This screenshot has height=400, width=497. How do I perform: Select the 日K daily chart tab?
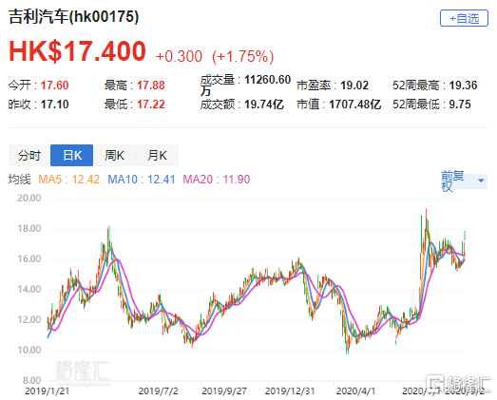[72, 155]
